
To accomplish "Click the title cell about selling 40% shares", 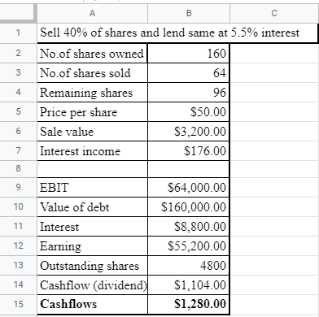I will tap(177, 33).
